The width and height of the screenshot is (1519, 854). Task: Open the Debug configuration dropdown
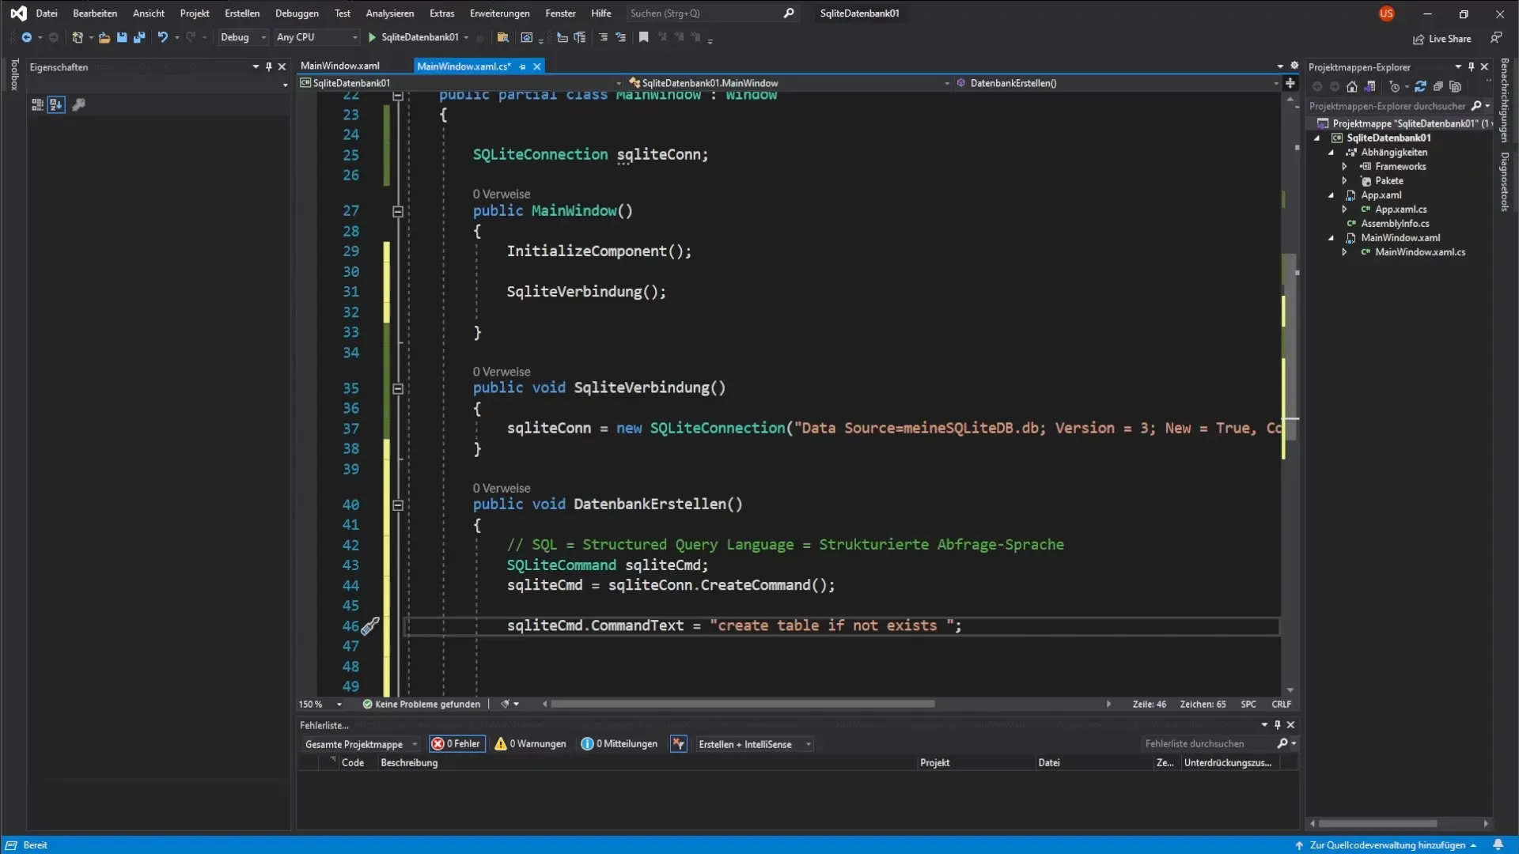click(x=243, y=37)
